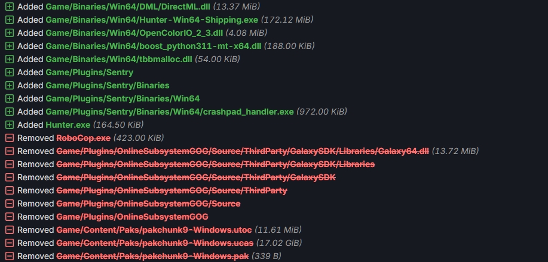This screenshot has width=548, height=262.
Task: Click the removed pakchunk9-Windows.pak filename
Action: coord(152,256)
